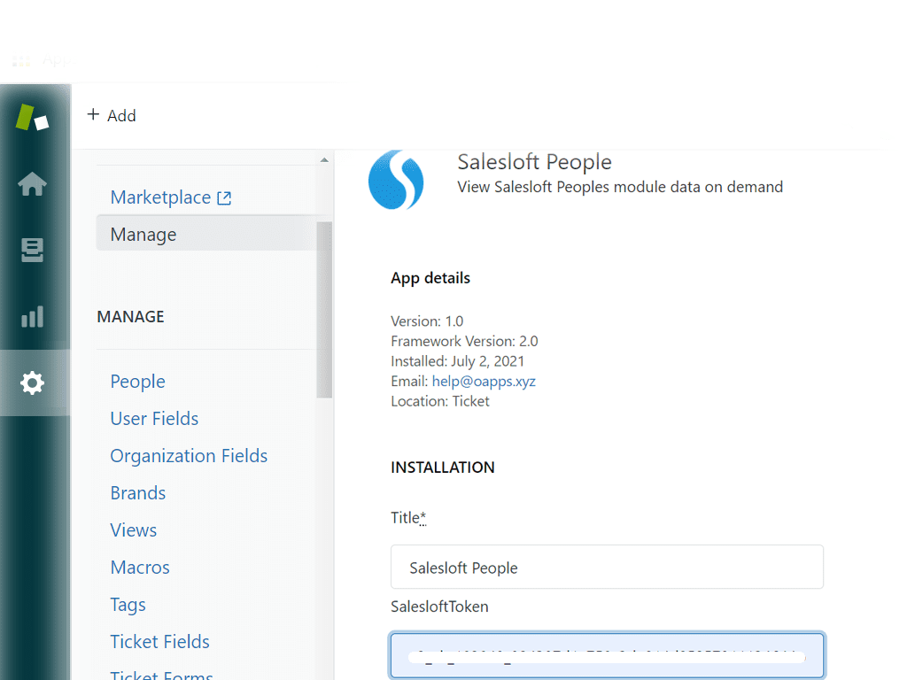Screen dimensions: 907x680
Task: Open the Marketplace link
Action: click(x=160, y=197)
